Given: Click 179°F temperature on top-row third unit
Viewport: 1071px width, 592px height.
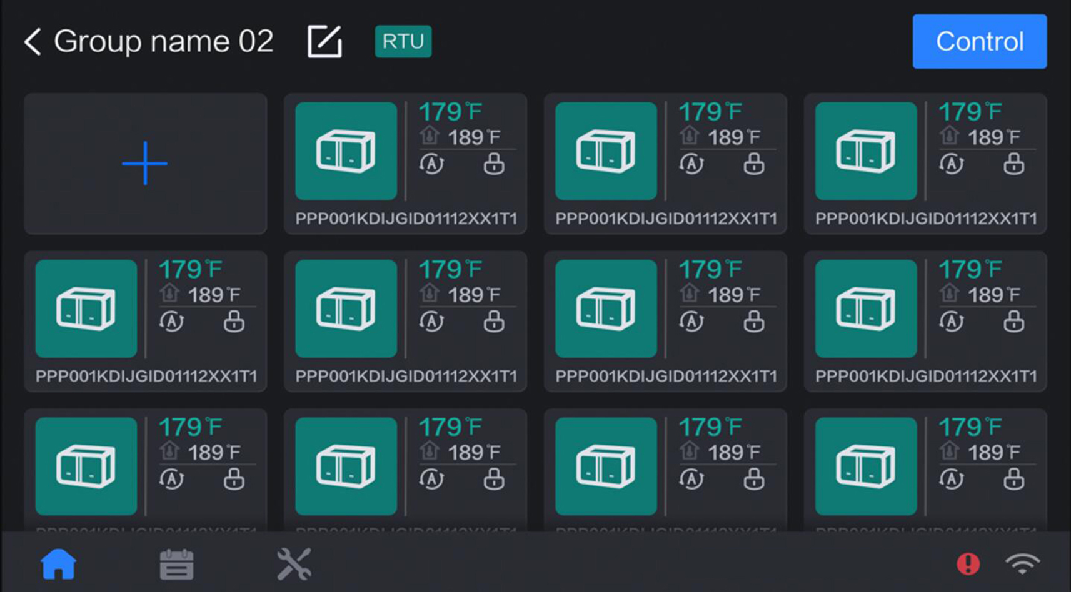Looking at the screenshot, I should pyautogui.click(x=970, y=112).
